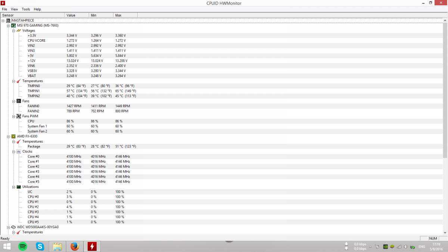Collapse the MASTAHPIECE root node
This screenshot has width=448, height=252.
(x=3, y=21)
